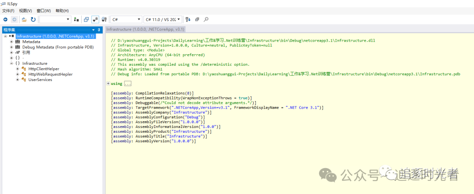Select Debug Metadata tree node
Viewport: 474px width, 194px height.
58,47
